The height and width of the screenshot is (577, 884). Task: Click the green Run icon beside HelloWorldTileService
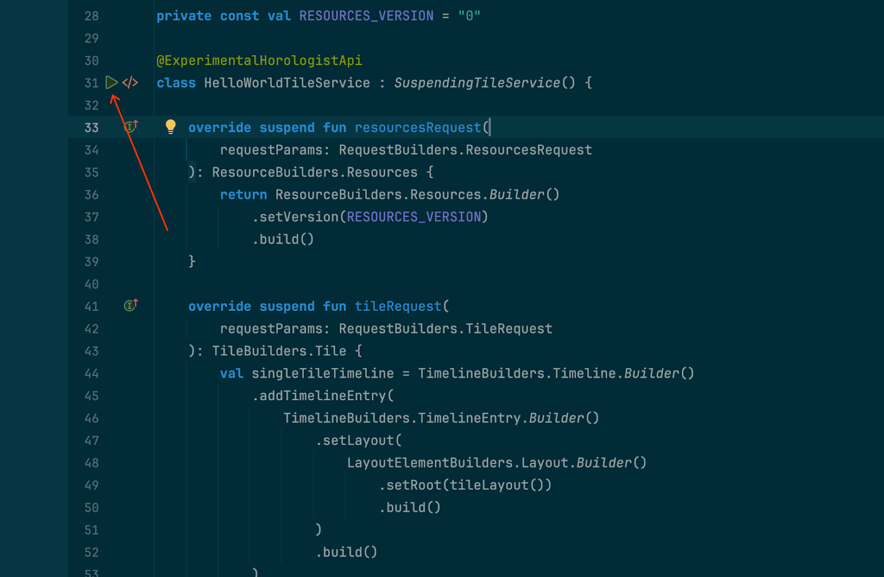[x=112, y=83]
